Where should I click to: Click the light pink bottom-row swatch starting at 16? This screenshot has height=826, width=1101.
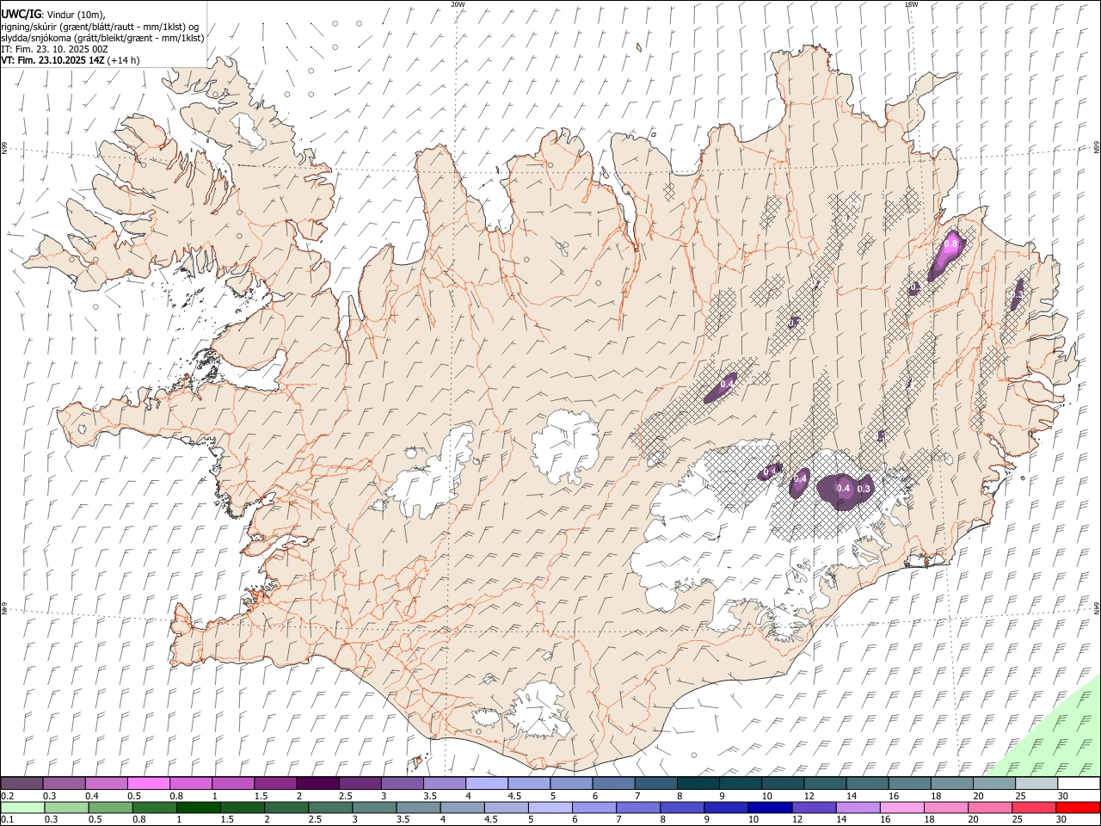902,807
